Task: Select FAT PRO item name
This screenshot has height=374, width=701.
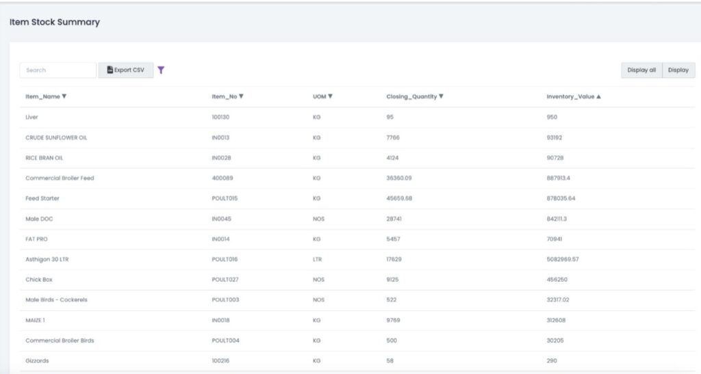Action: (x=37, y=239)
